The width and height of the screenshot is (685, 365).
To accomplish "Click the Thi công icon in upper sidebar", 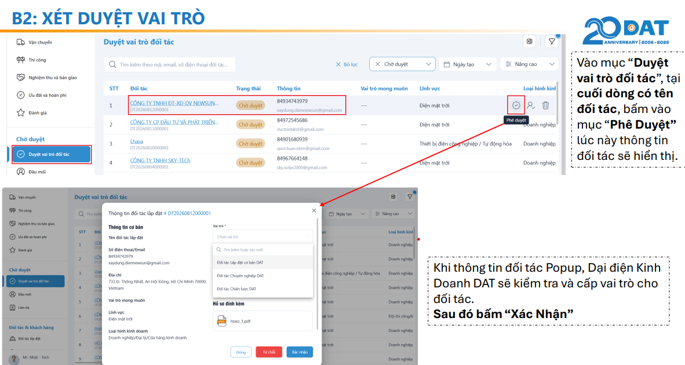I will tap(20, 60).
